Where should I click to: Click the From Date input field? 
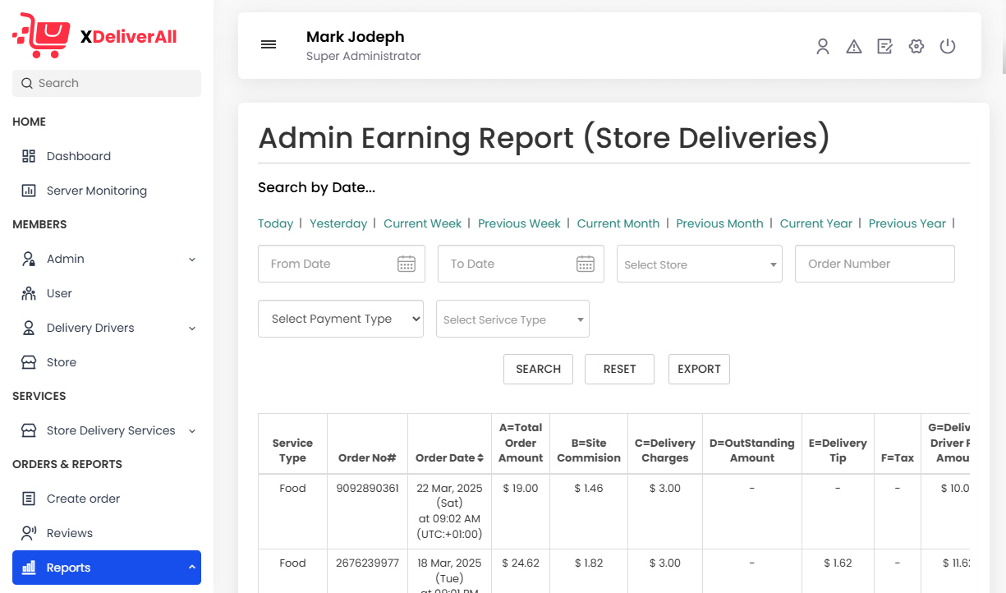(x=342, y=264)
